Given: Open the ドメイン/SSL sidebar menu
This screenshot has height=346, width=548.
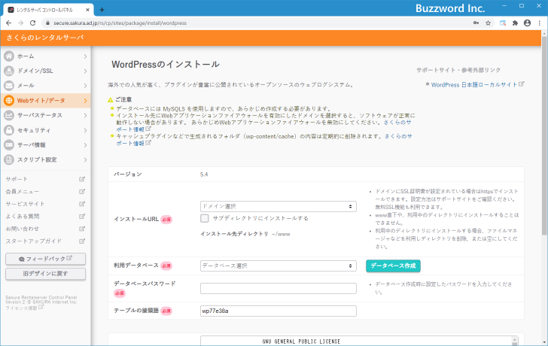Looking at the screenshot, I should (45, 71).
